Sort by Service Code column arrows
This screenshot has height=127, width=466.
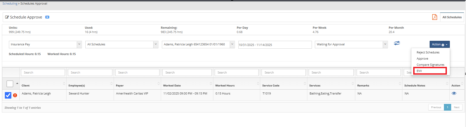(305, 84)
